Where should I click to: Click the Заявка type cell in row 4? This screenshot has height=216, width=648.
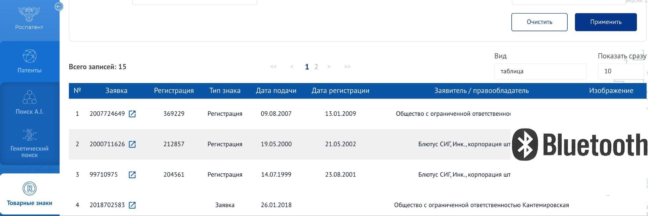pyautogui.click(x=225, y=205)
